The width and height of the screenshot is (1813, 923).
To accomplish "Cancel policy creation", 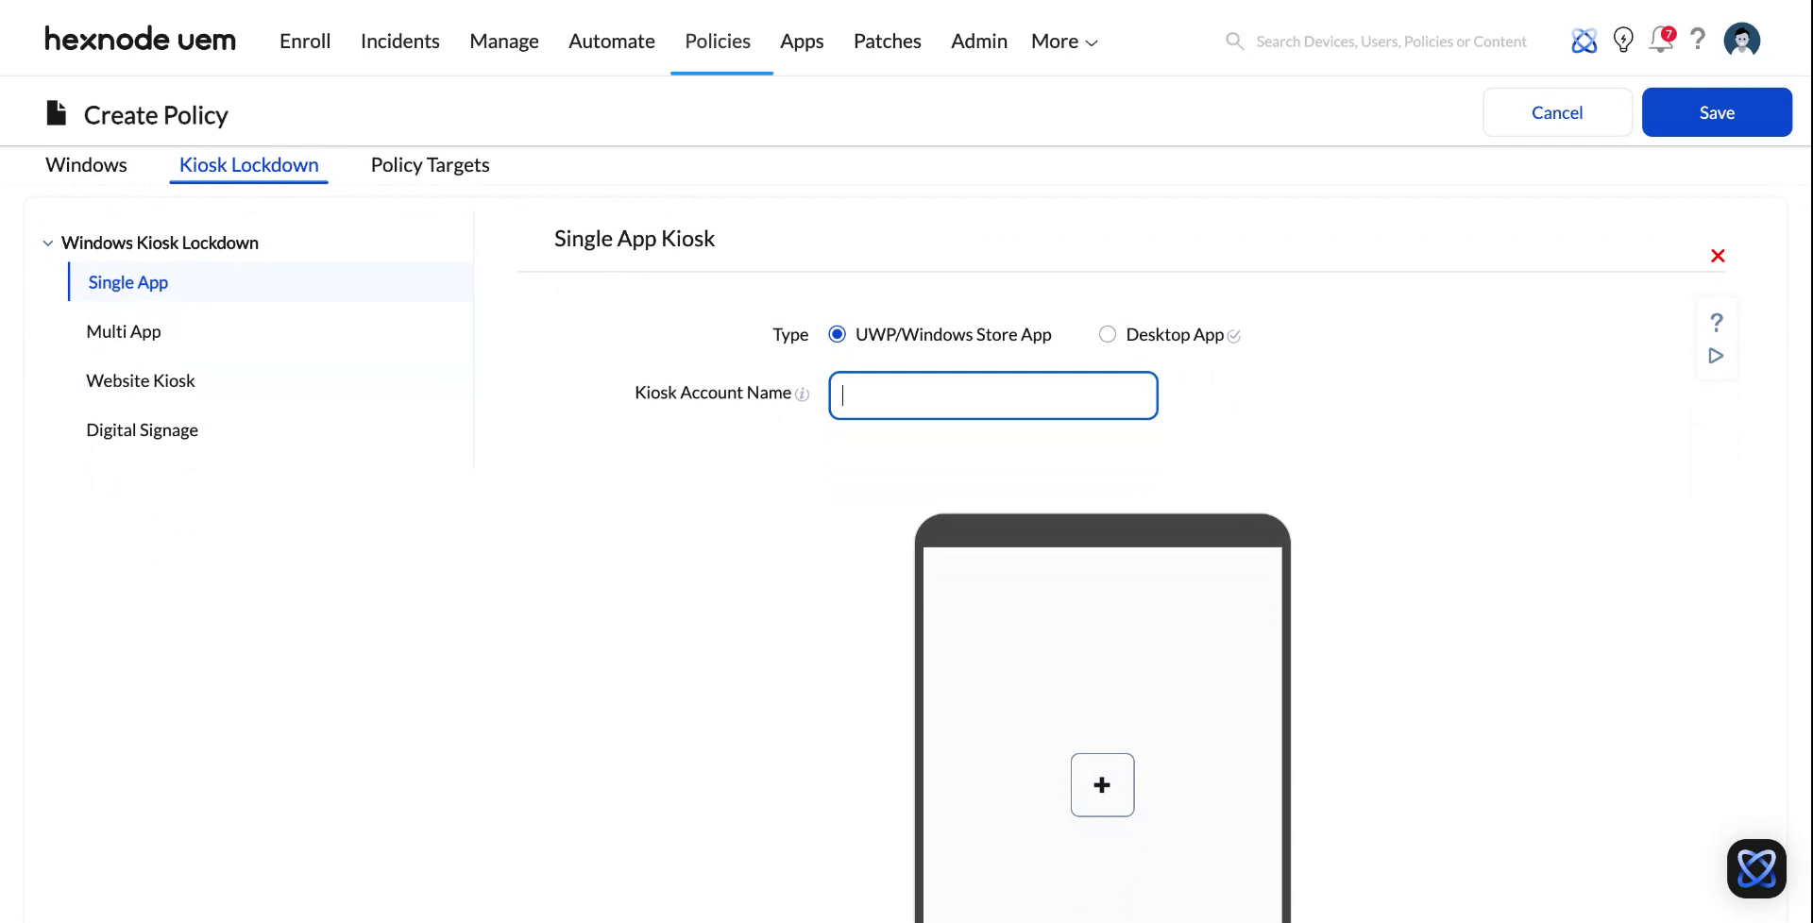I will (x=1557, y=111).
